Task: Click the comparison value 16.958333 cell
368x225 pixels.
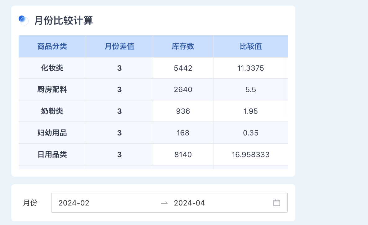Action: [250, 154]
